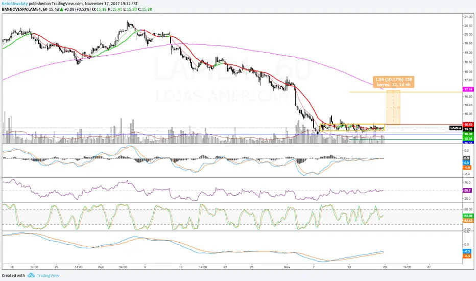Click the blue -0.3 tag in bottom indicator
Screen dimensions: 476x281
[x=467, y=251]
